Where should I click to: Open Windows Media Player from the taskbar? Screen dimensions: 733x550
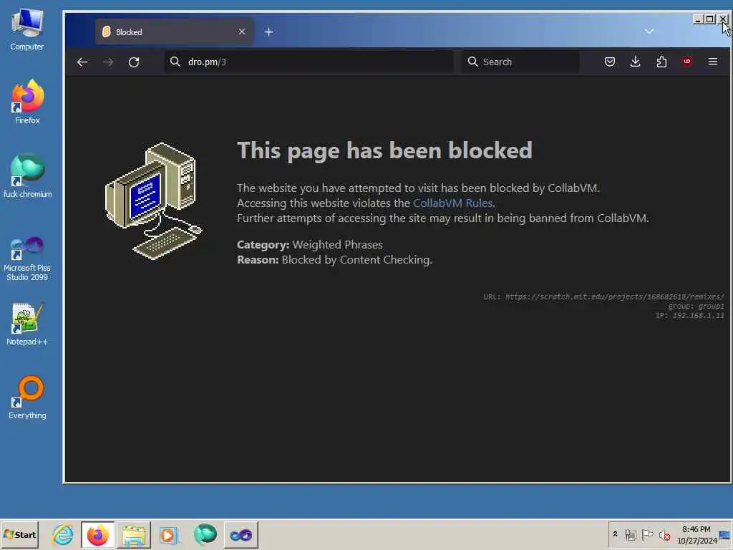pos(169,534)
